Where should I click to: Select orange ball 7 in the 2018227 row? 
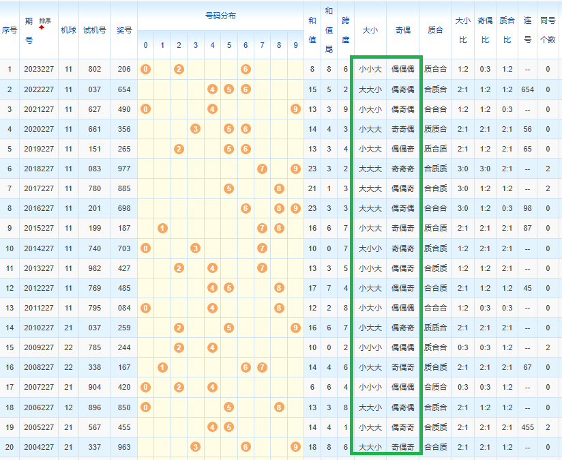click(x=262, y=169)
